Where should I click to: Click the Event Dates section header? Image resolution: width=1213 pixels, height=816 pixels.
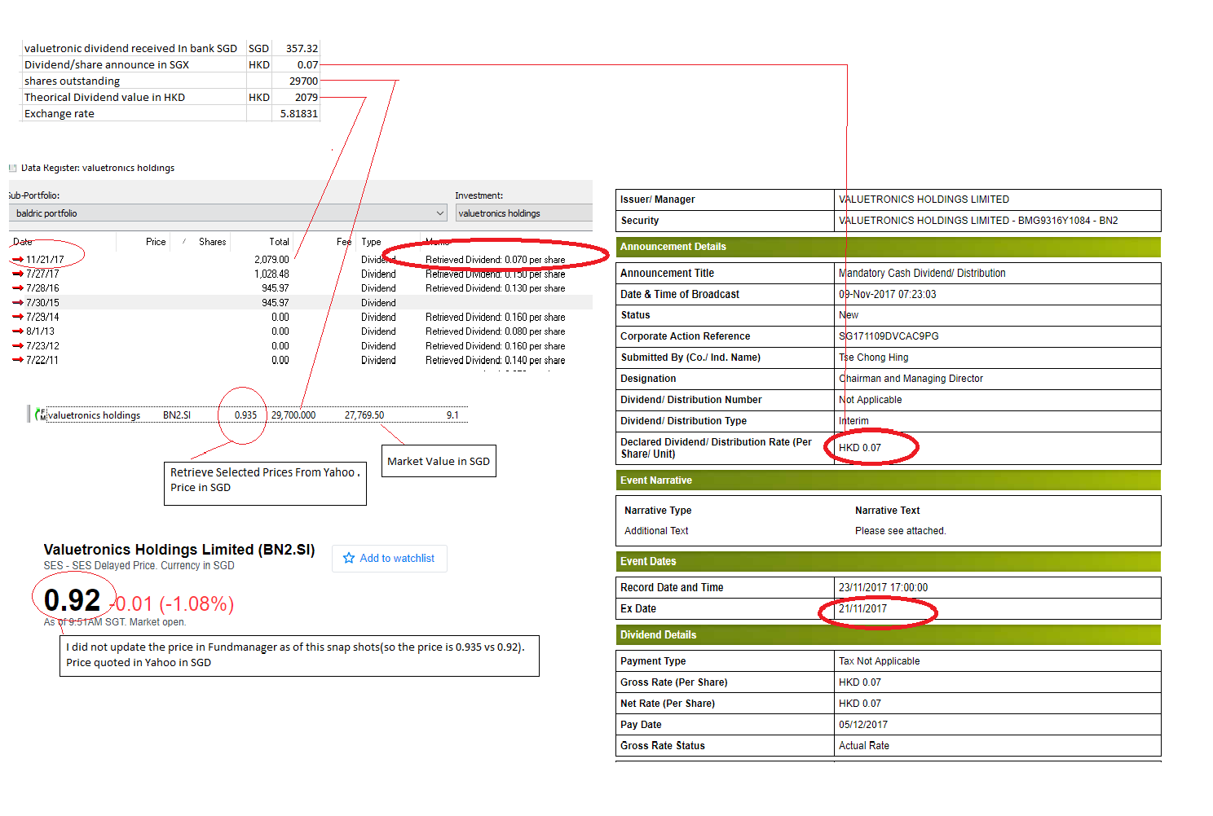coord(888,561)
